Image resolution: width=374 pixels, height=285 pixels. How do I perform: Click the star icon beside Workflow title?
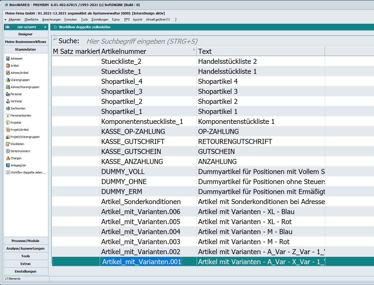pos(55,27)
